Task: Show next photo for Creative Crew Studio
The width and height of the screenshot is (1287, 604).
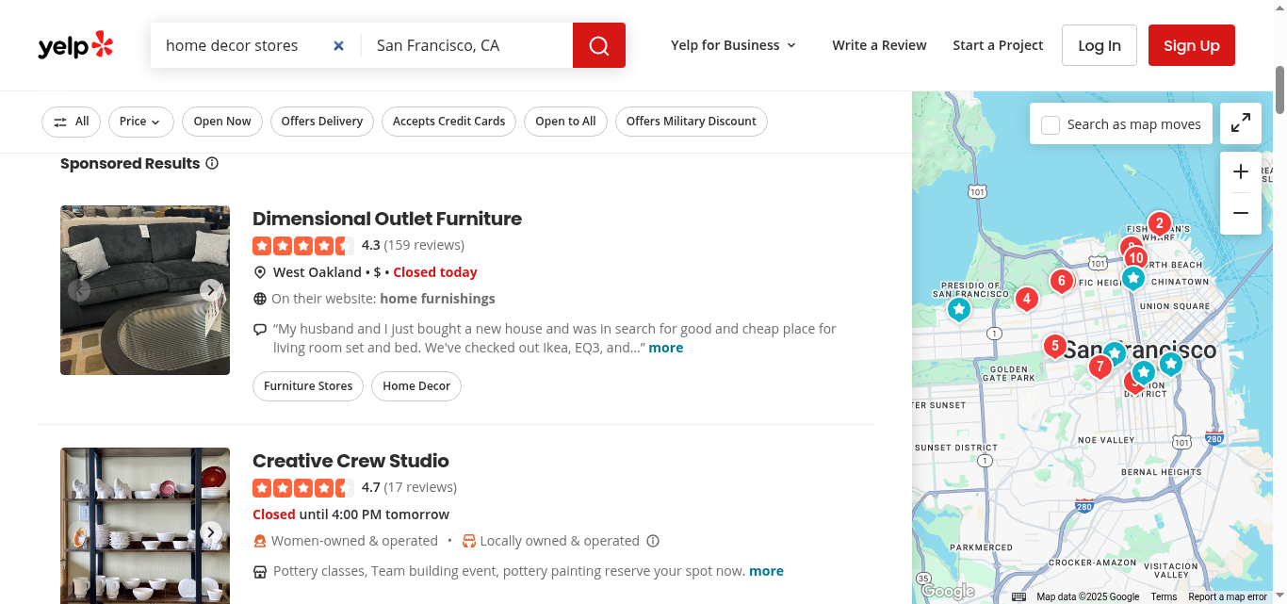Action: pyautogui.click(x=211, y=532)
